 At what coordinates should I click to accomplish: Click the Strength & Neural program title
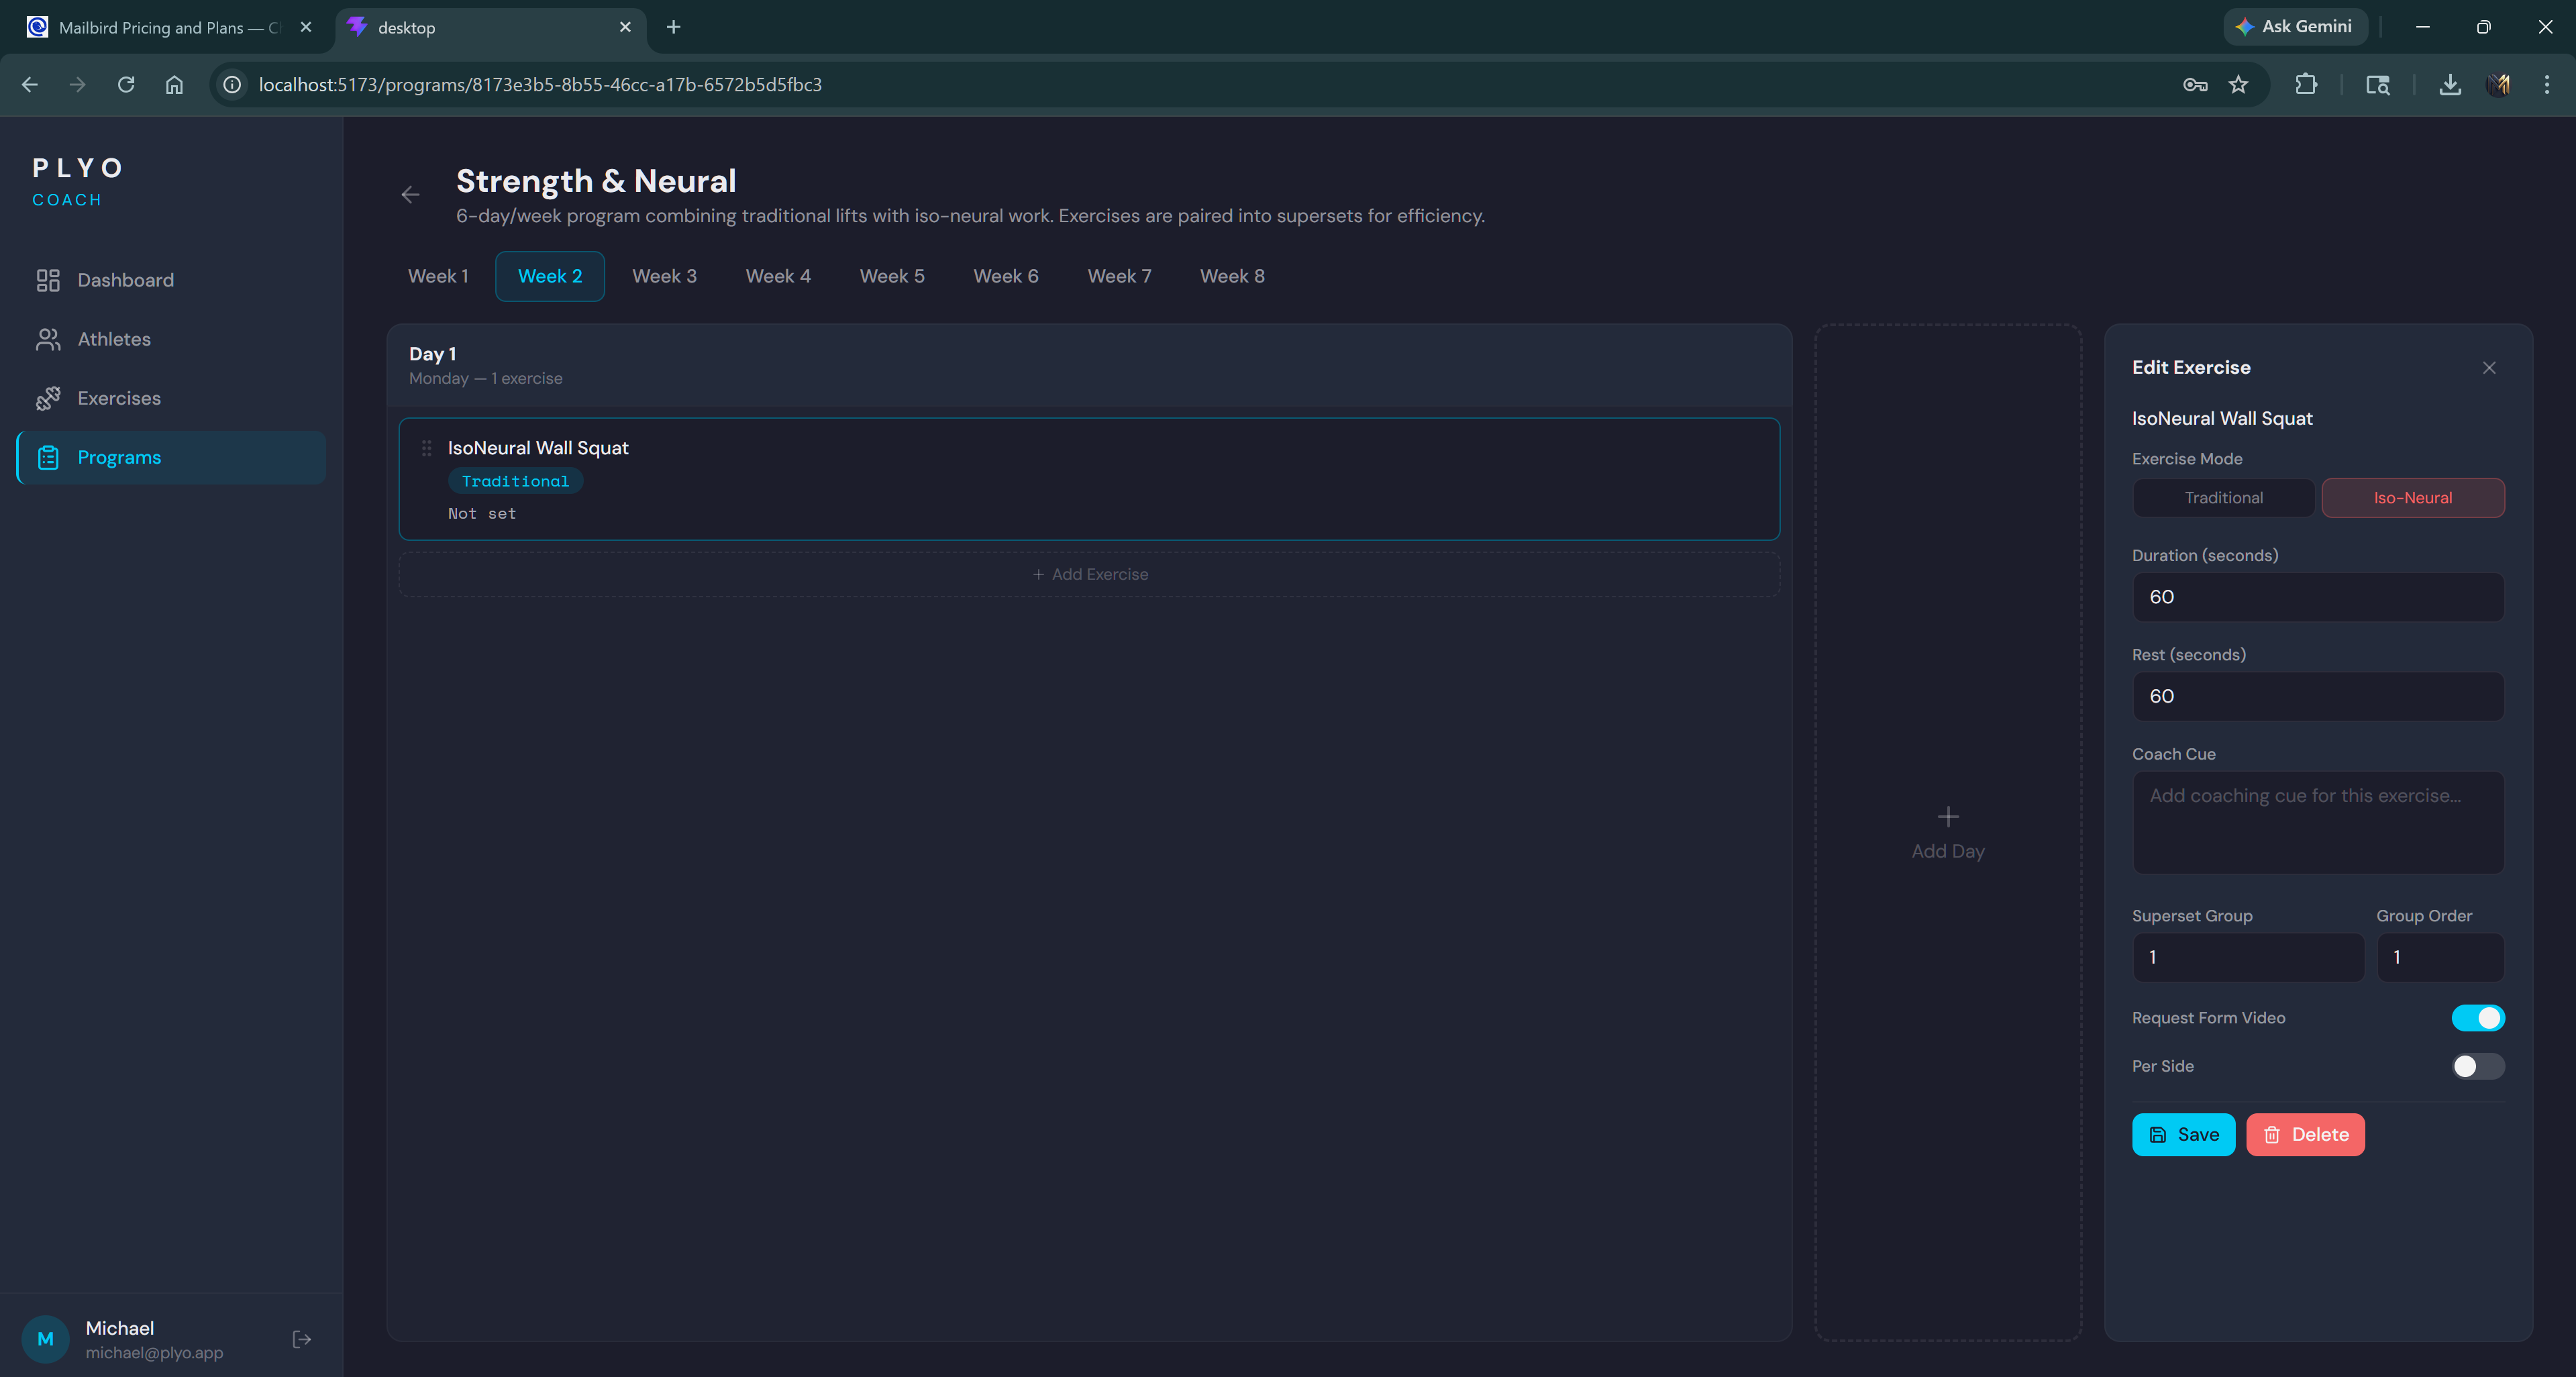[x=596, y=181]
